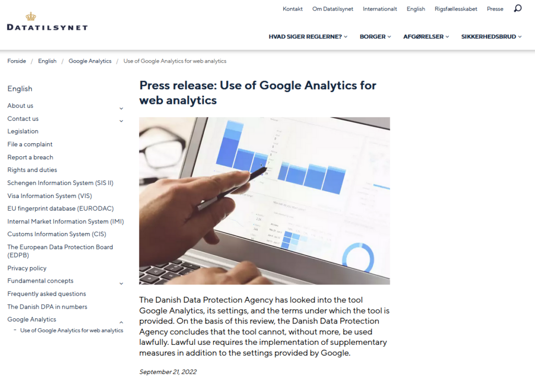
Task: Click the Google Analytics breadcrumb link
Action: pos(90,61)
